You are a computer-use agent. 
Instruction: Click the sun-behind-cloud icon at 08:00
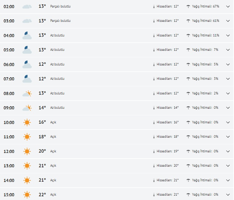click(27, 93)
